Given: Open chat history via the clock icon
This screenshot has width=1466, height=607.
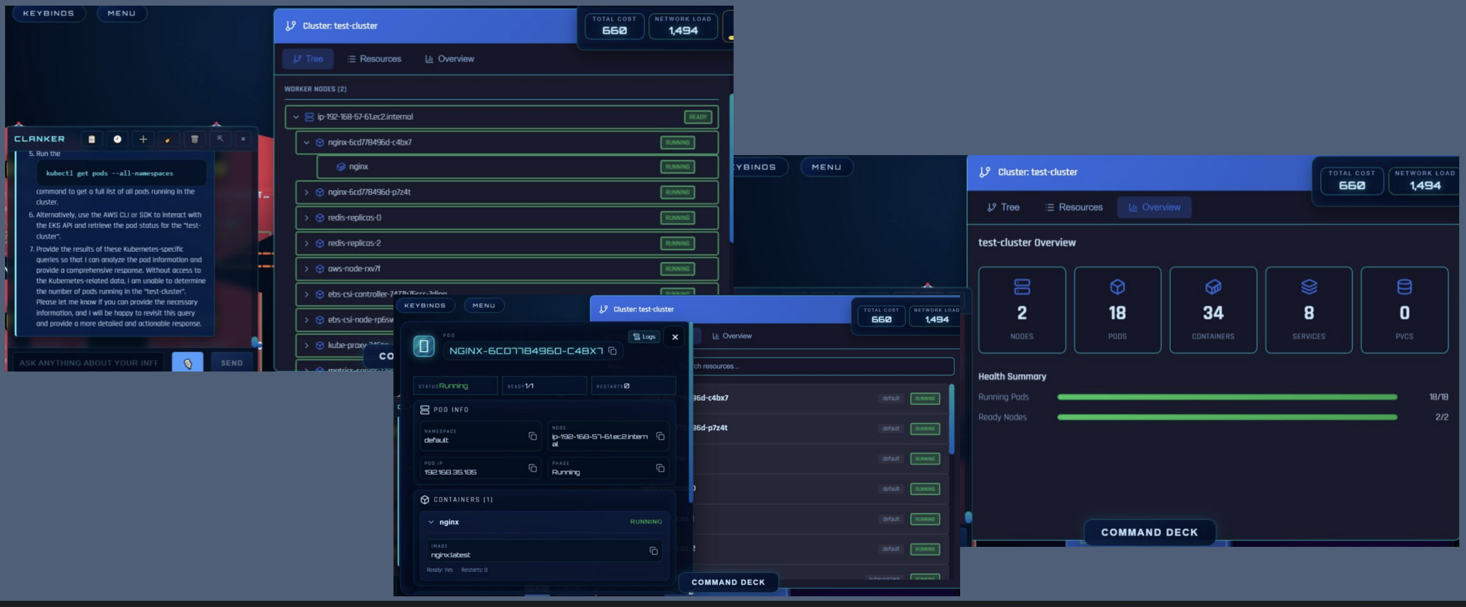Looking at the screenshot, I should [117, 139].
